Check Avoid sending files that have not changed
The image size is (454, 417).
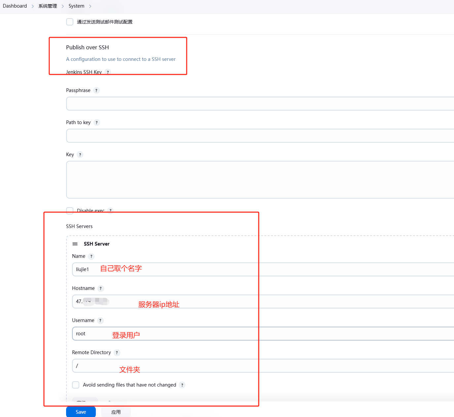click(x=76, y=385)
